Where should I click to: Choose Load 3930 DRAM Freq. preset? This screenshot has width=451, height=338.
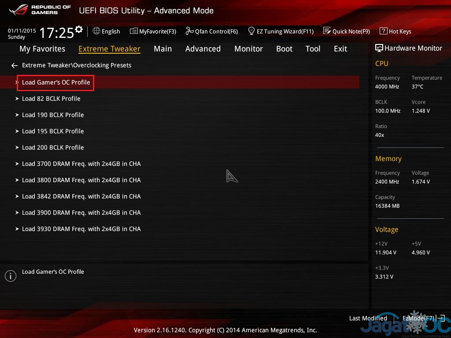pyautogui.click(x=81, y=229)
